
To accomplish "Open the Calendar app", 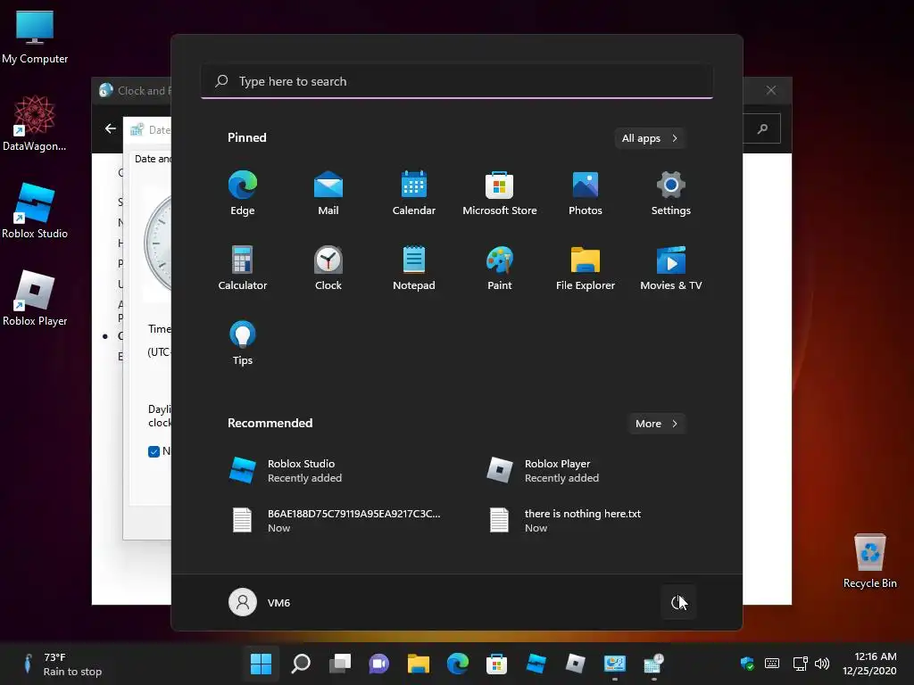I will pyautogui.click(x=414, y=194).
